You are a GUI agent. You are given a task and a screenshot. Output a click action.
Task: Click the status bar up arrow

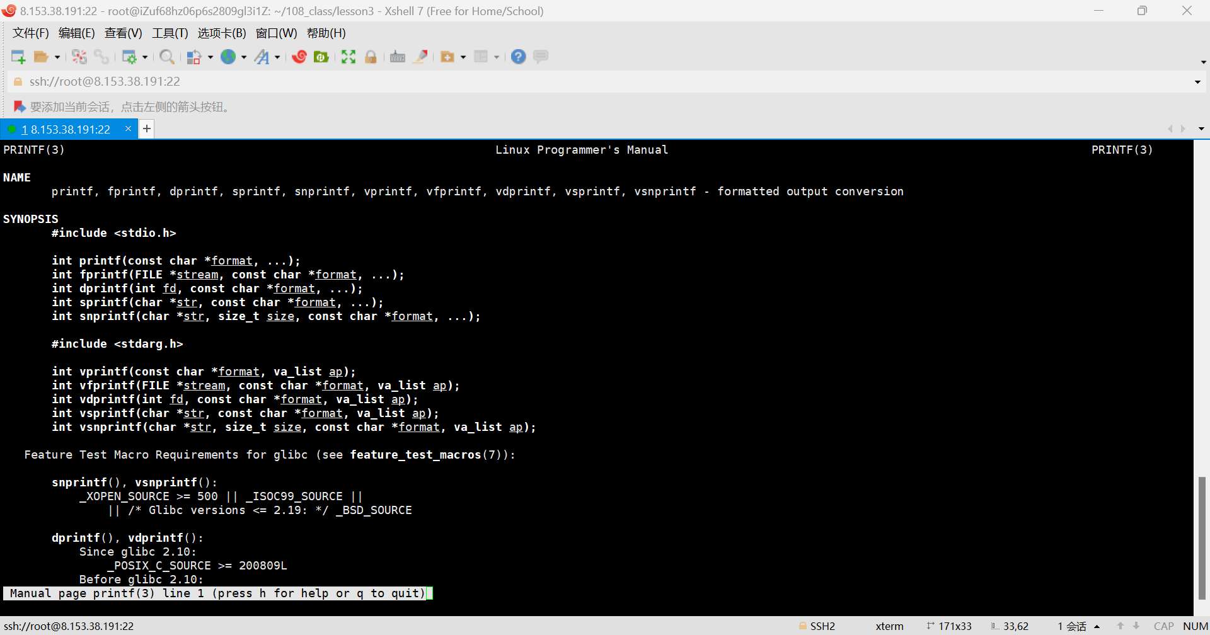(1121, 626)
